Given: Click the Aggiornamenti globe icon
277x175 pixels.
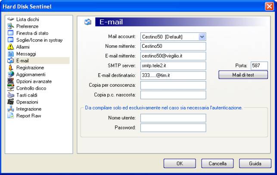Looking at the screenshot, I should 11,74.
